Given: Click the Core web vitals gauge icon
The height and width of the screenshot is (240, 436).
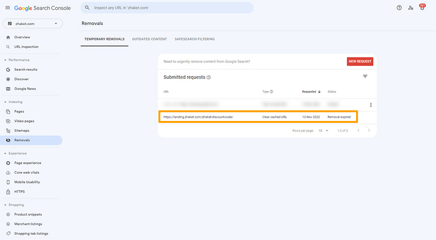Looking at the screenshot, I should (x=8, y=172).
